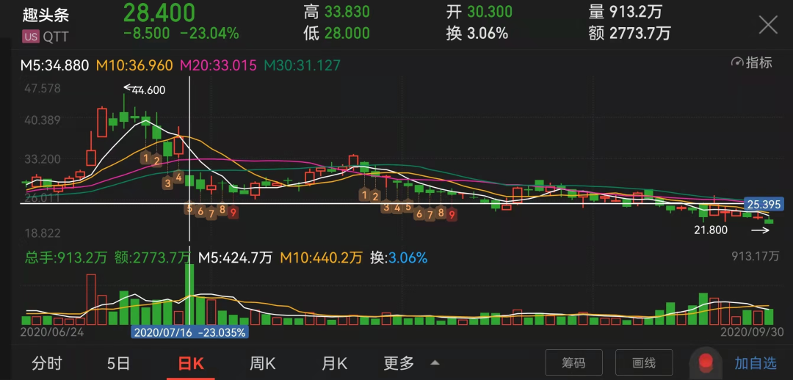This screenshot has width=793, height=380.
Task: Click the M20:33.015 moving average label
Action: 219,65
